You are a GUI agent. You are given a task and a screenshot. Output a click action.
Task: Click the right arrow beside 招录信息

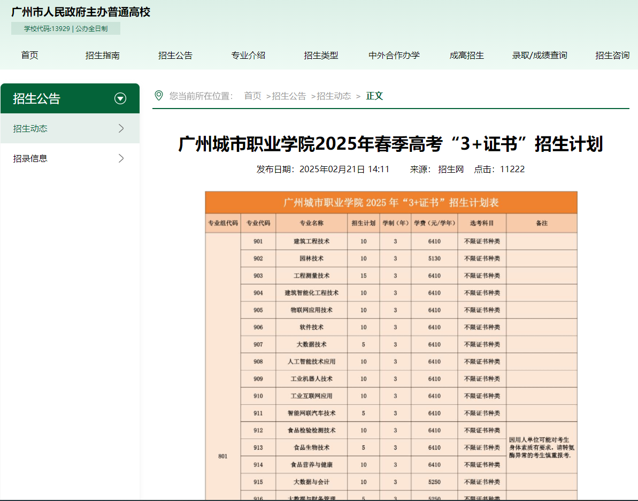click(121, 158)
